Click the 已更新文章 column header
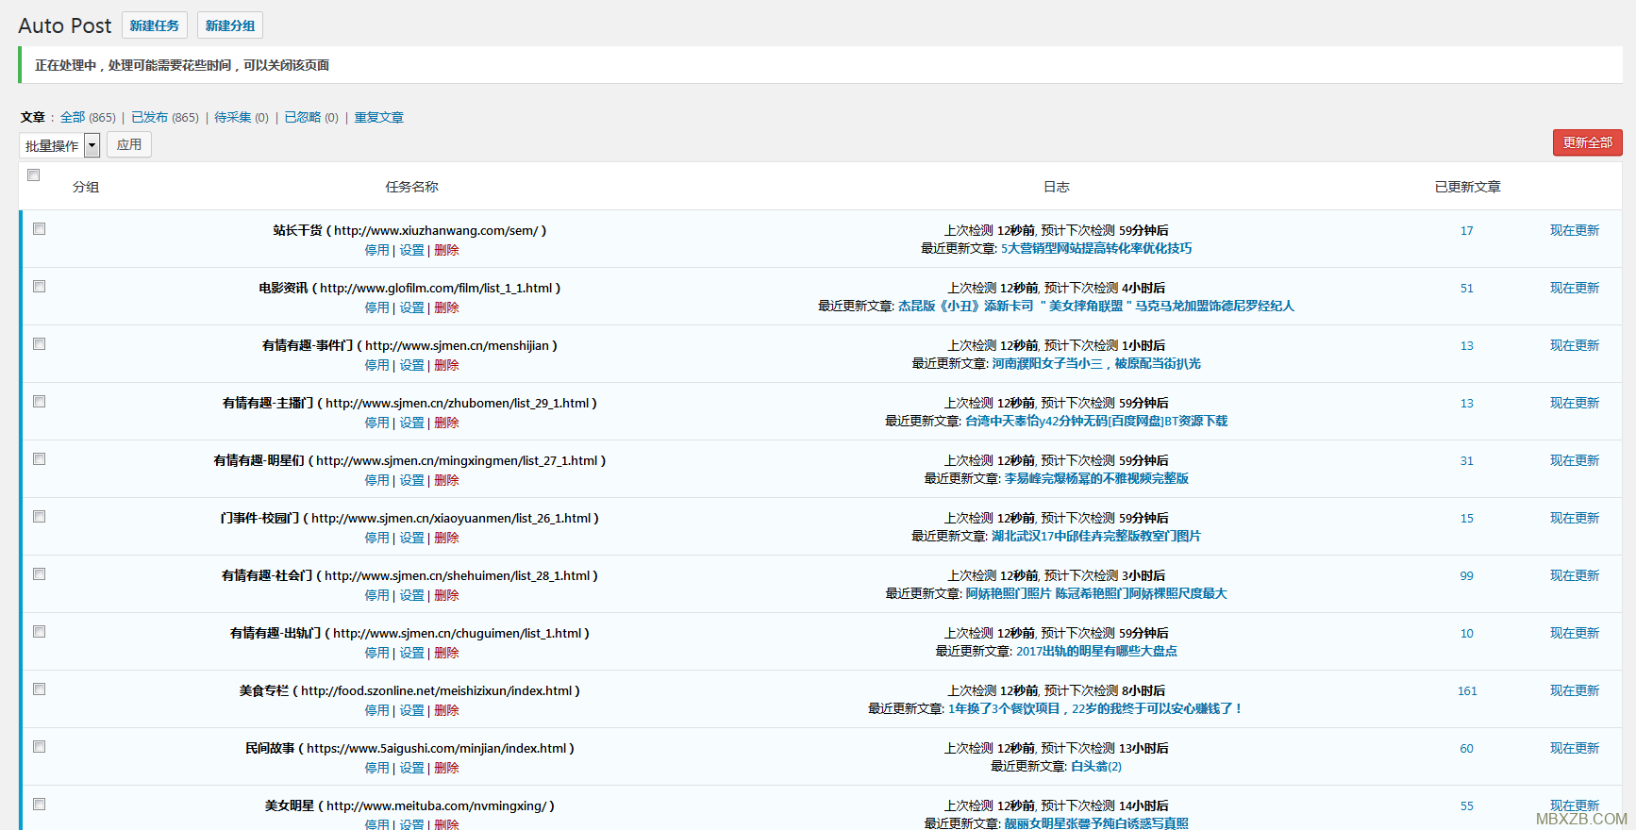1636x830 pixels. pos(1468,187)
